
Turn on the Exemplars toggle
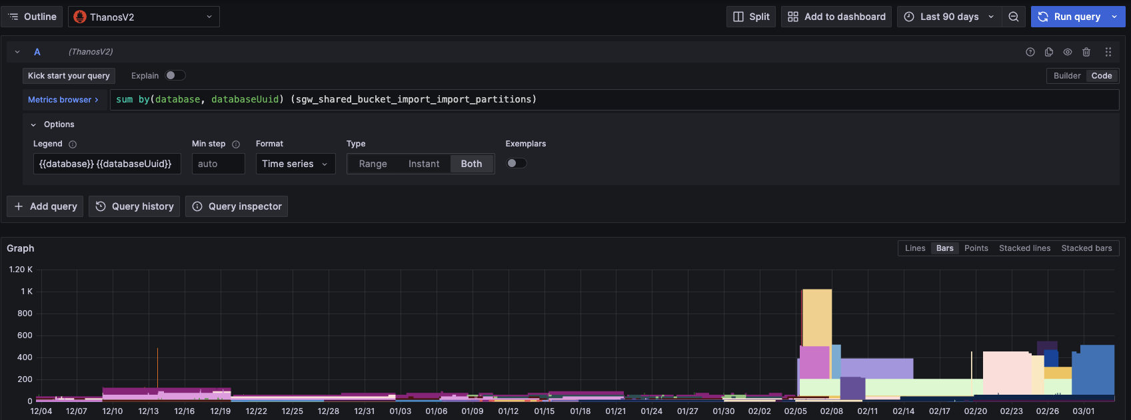[517, 163]
